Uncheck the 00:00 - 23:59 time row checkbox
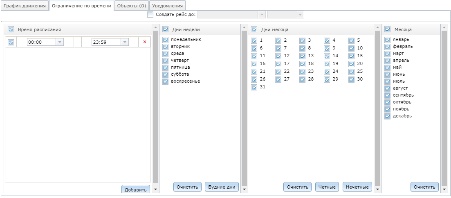451x198 pixels. 11,42
